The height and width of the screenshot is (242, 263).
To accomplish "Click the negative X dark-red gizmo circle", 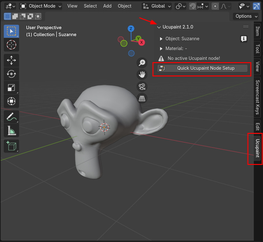I will (x=121, y=40).
